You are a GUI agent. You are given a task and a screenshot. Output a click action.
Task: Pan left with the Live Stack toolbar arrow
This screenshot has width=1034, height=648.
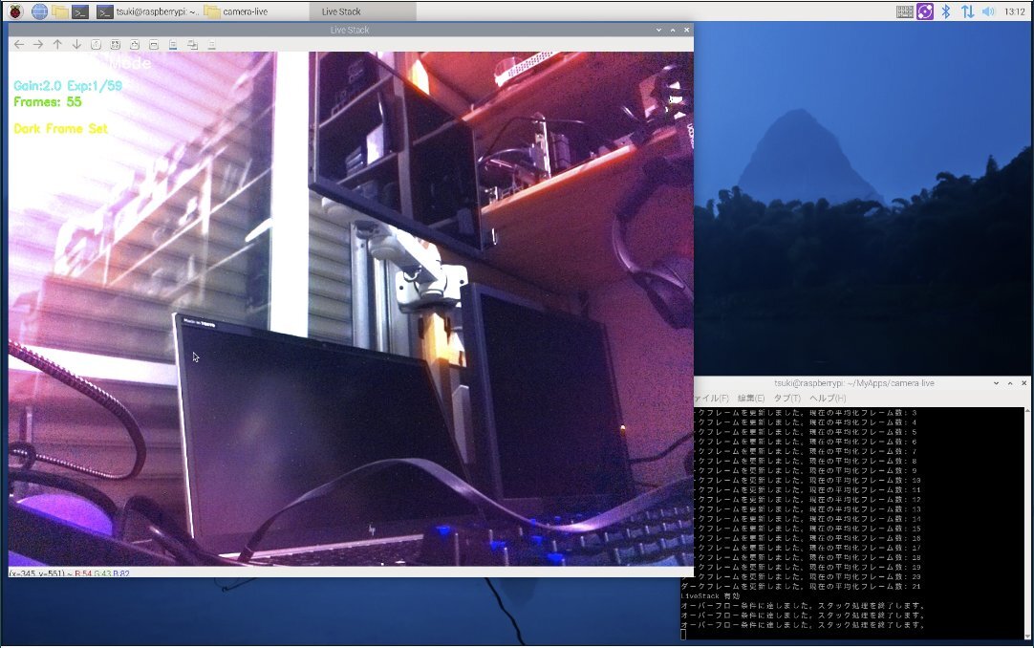click(19, 44)
